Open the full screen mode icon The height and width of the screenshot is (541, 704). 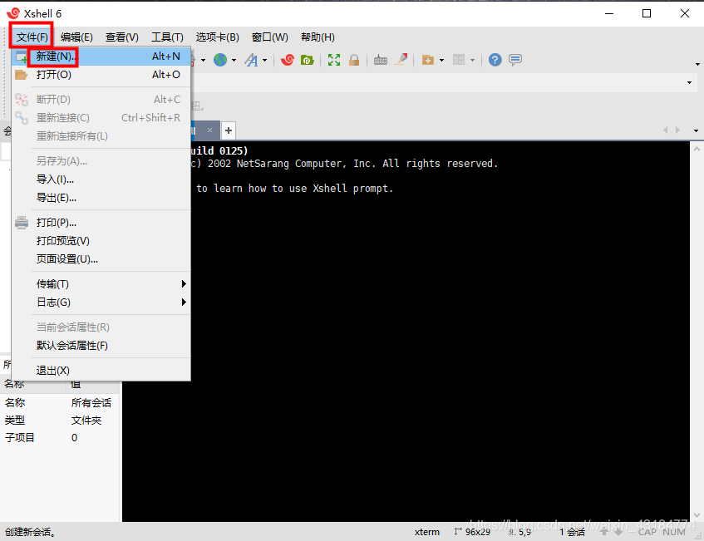pyautogui.click(x=334, y=59)
